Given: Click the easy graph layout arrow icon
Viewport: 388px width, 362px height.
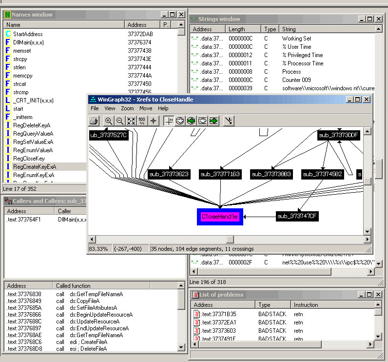Looking at the screenshot, I should [x=229, y=121].
